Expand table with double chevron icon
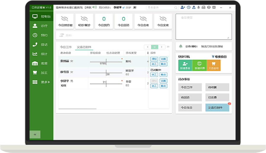266x153 pixels. pyautogui.click(x=168, y=47)
